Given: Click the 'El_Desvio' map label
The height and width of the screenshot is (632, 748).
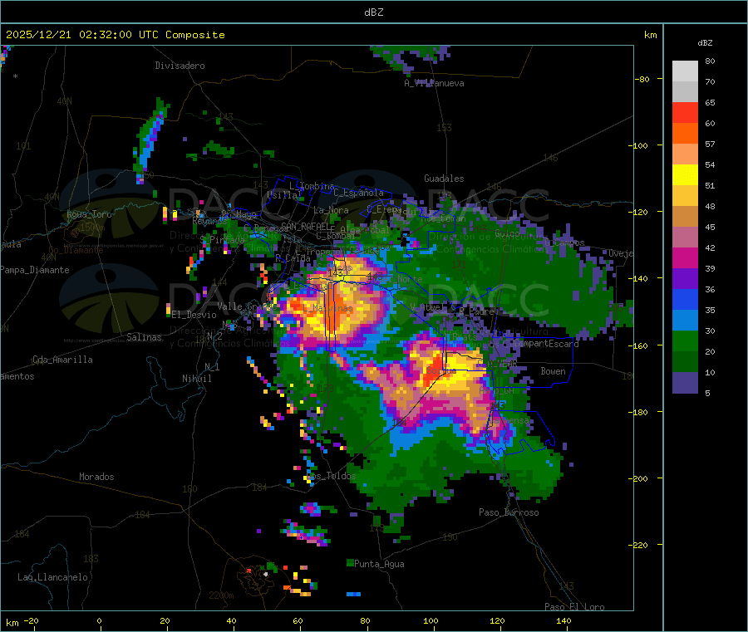Looking at the screenshot, I should click(x=194, y=315).
